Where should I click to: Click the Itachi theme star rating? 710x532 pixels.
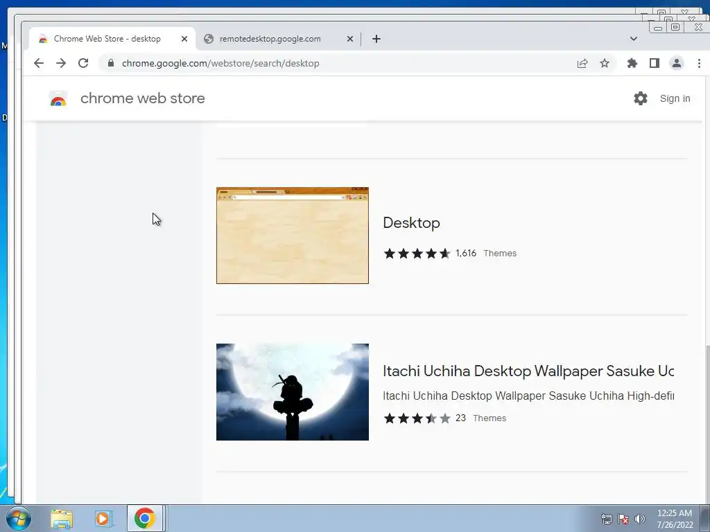[417, 418]
